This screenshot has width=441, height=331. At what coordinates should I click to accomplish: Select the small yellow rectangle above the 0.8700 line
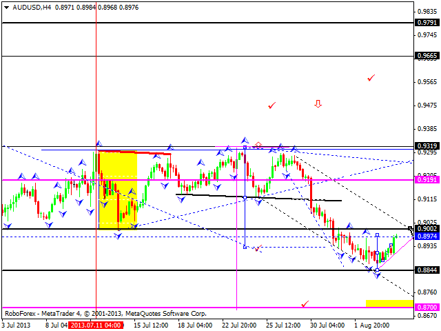(x=389, y=303)
